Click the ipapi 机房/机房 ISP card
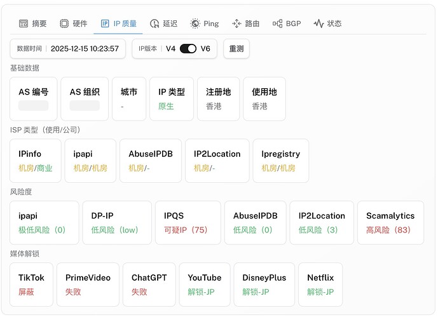Viewport: 438px width, 317px height. tap(90, 161)
